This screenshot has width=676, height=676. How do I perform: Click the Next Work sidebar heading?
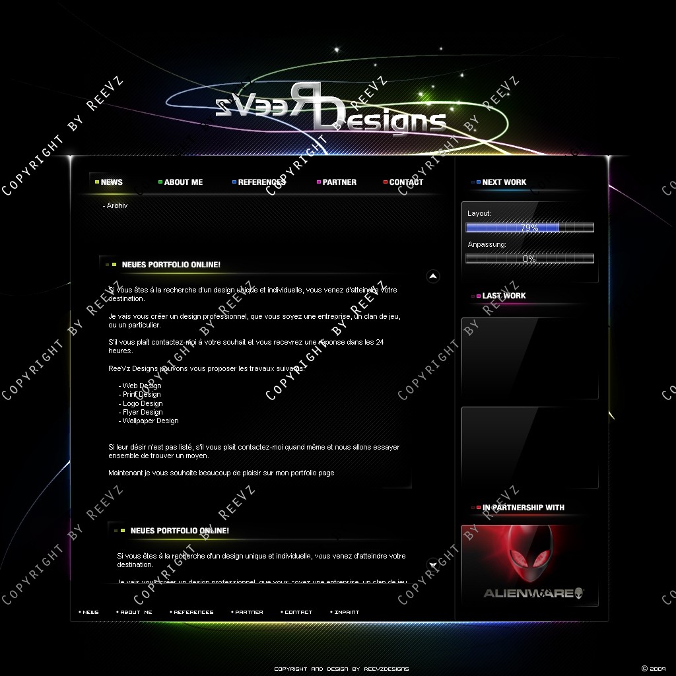(504, 182)
